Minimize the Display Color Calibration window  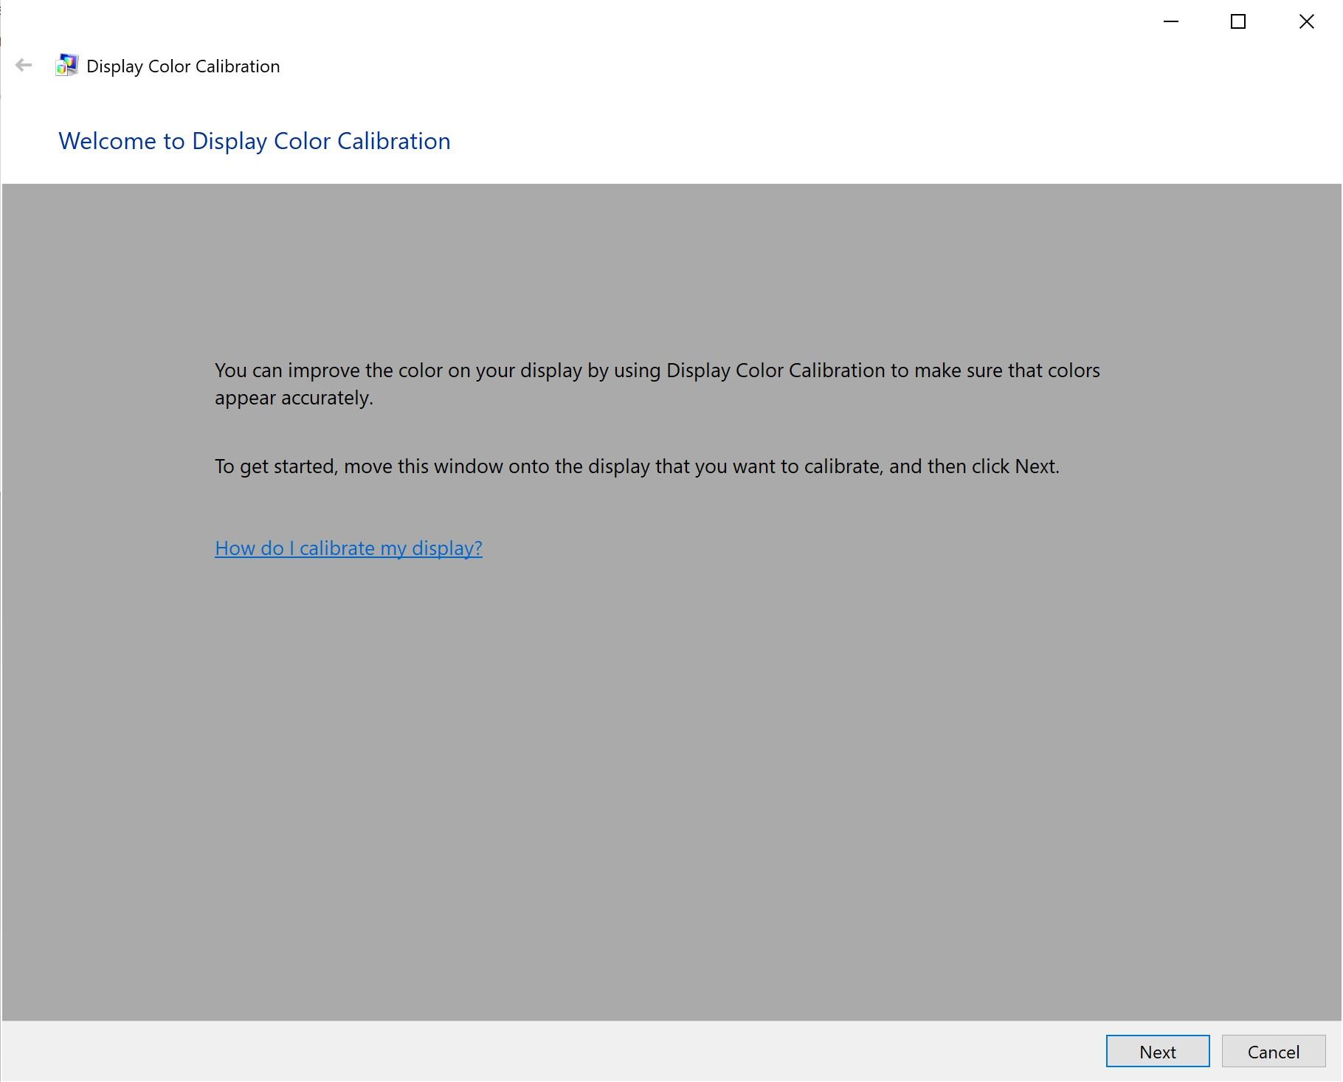click(1172, 21)
